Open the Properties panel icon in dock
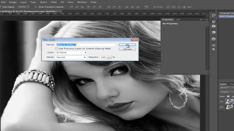The width and height of the screenshot is (234, 131). (x=214, y=21)
